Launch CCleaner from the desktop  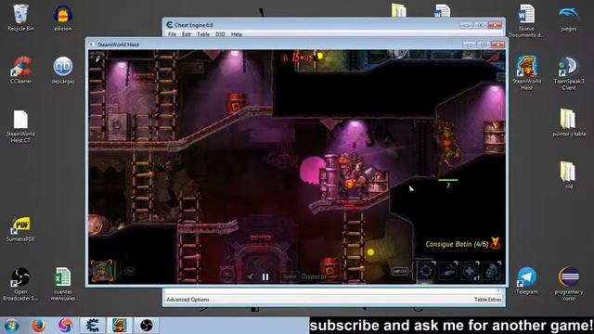[20, 71]
